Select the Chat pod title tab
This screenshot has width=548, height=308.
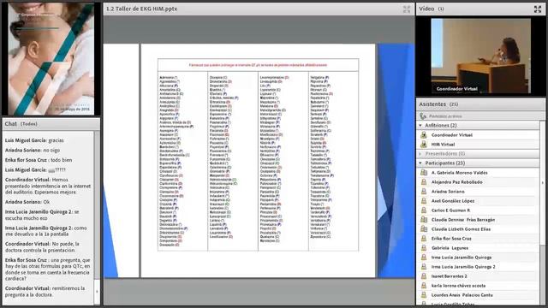coord(11,124)
